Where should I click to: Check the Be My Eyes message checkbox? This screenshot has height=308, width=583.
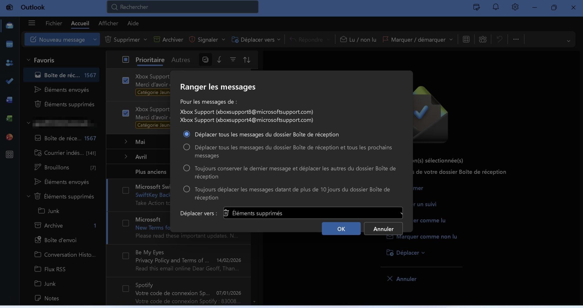pos(126,256)
